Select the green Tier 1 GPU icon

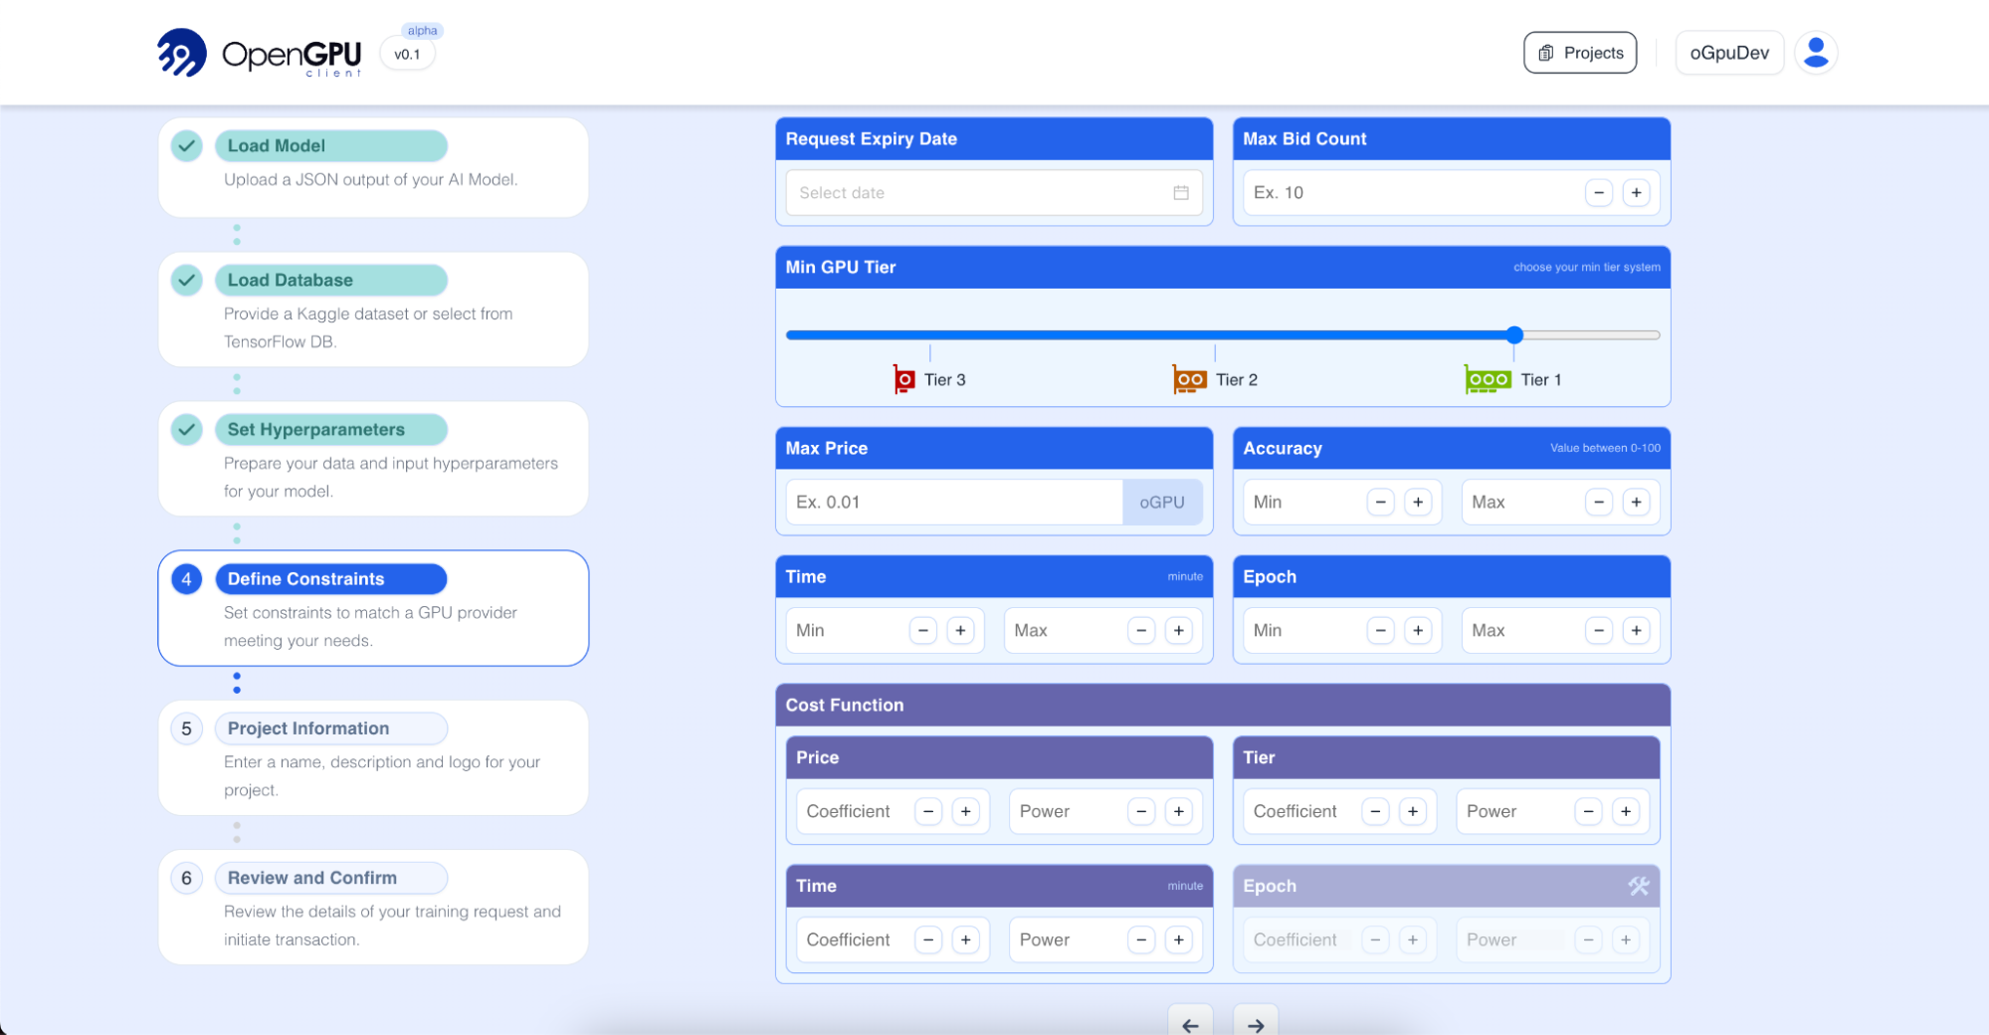coord(1488,380)
